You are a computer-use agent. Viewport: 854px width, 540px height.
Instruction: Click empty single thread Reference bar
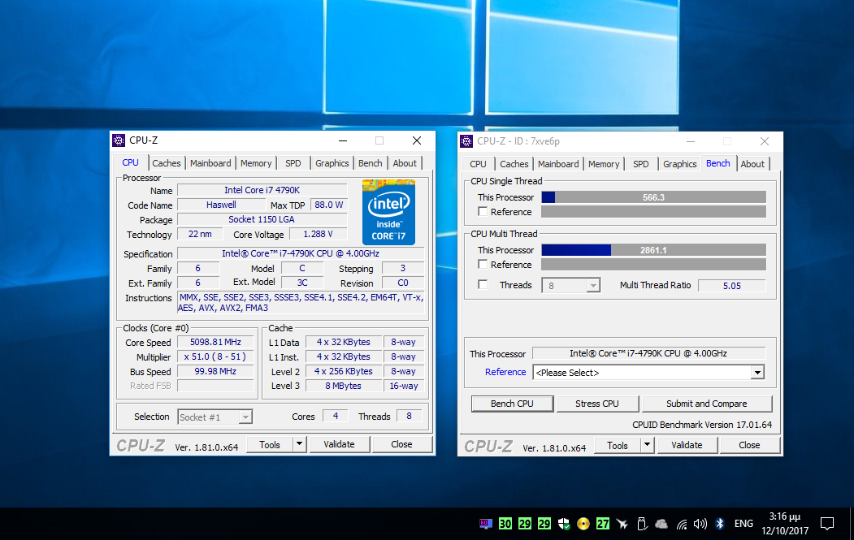click(x=653, y=212)
